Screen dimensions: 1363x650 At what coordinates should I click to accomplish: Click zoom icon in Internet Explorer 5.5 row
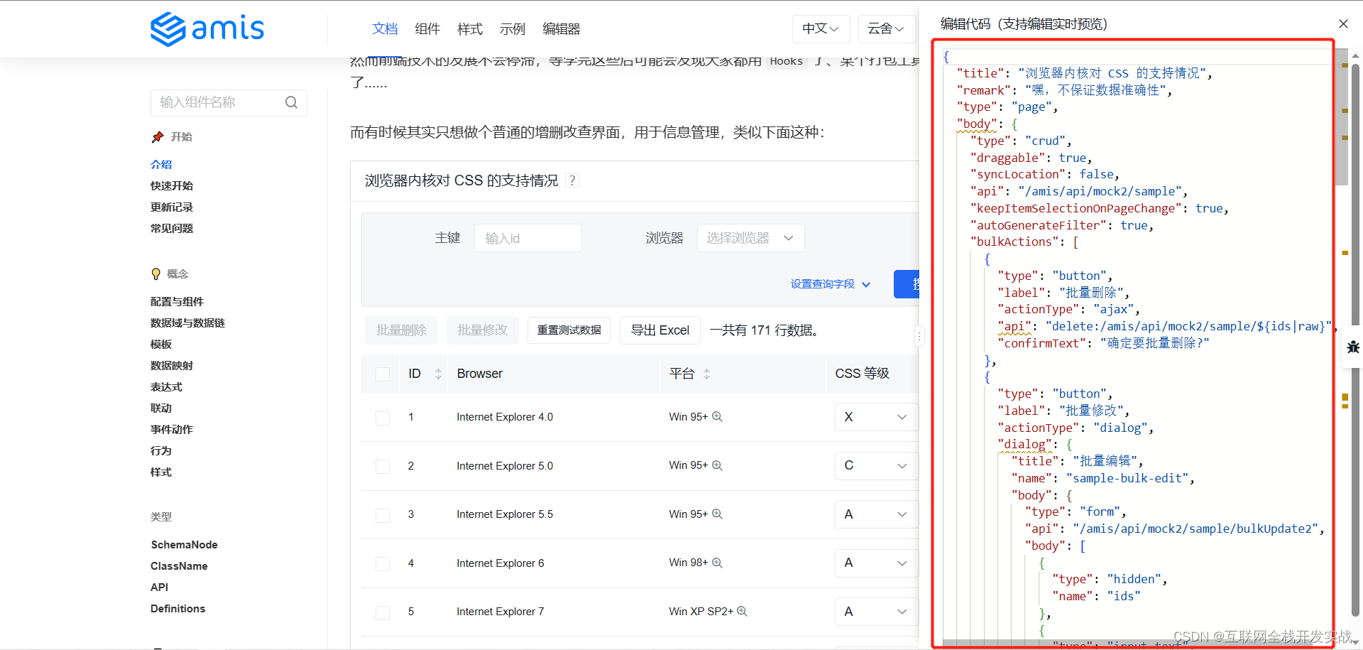click(x=717, y=514)
